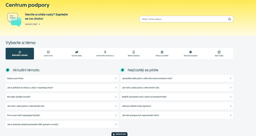Viewport: 256px width, 136px height.
Task: Click the shop icon for Další služby
Action: click(x=219, y=52)
